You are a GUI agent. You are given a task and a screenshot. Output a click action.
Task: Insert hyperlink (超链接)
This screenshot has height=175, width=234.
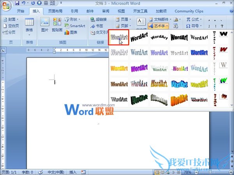[x=99, y=20]
